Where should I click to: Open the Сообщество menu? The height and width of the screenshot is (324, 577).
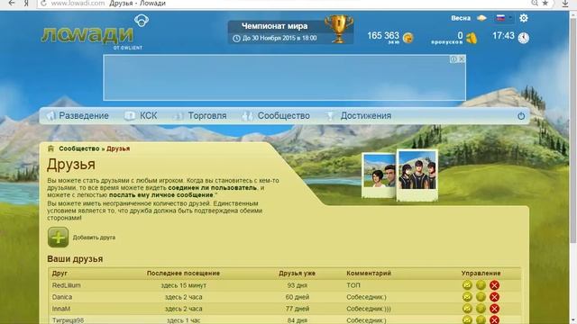click(x=277, y=116)
